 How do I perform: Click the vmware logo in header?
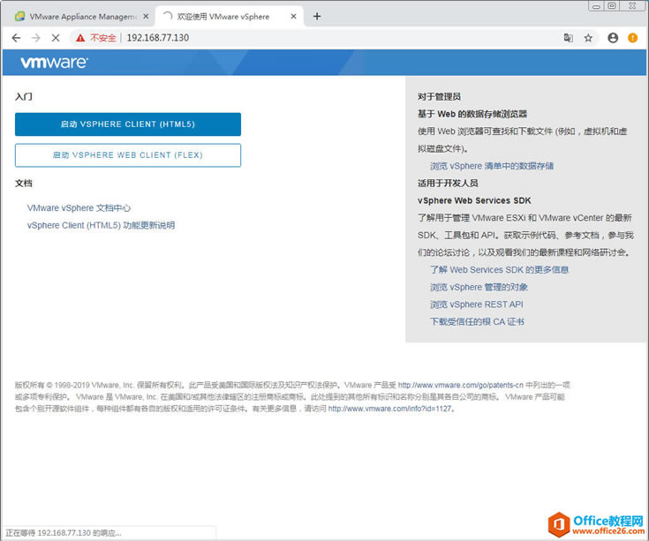[54, 63]
